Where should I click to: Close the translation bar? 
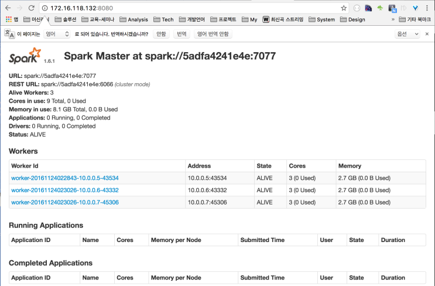[427, 34]
